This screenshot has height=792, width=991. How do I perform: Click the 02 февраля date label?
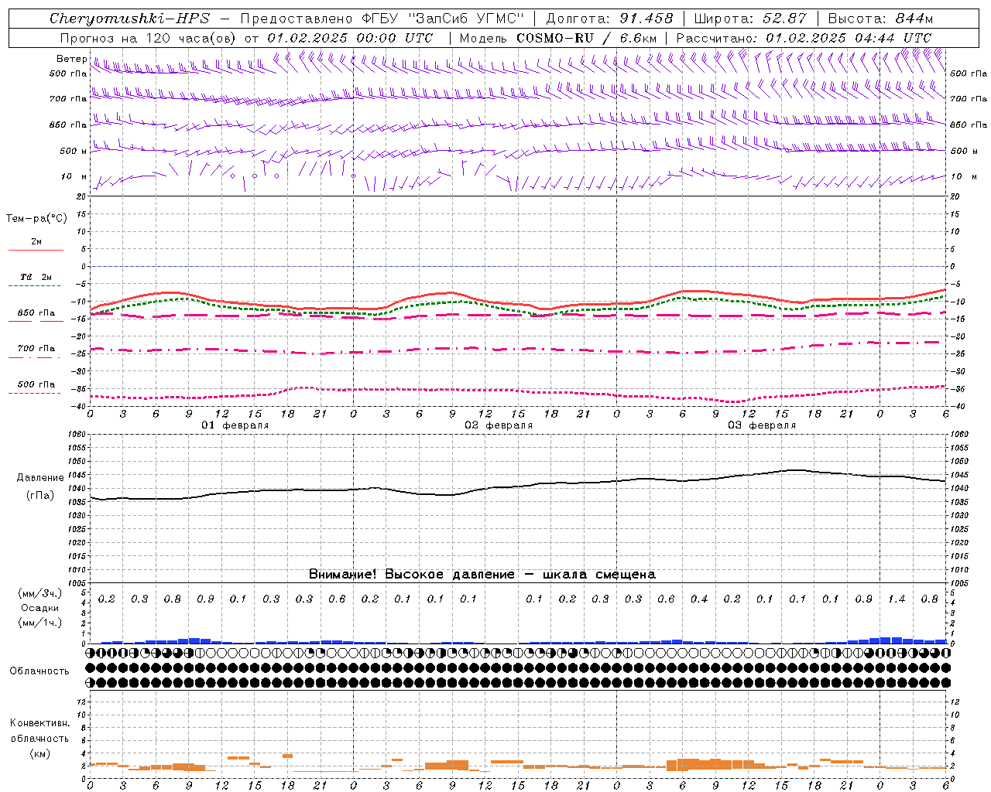(x=499, y=425)
